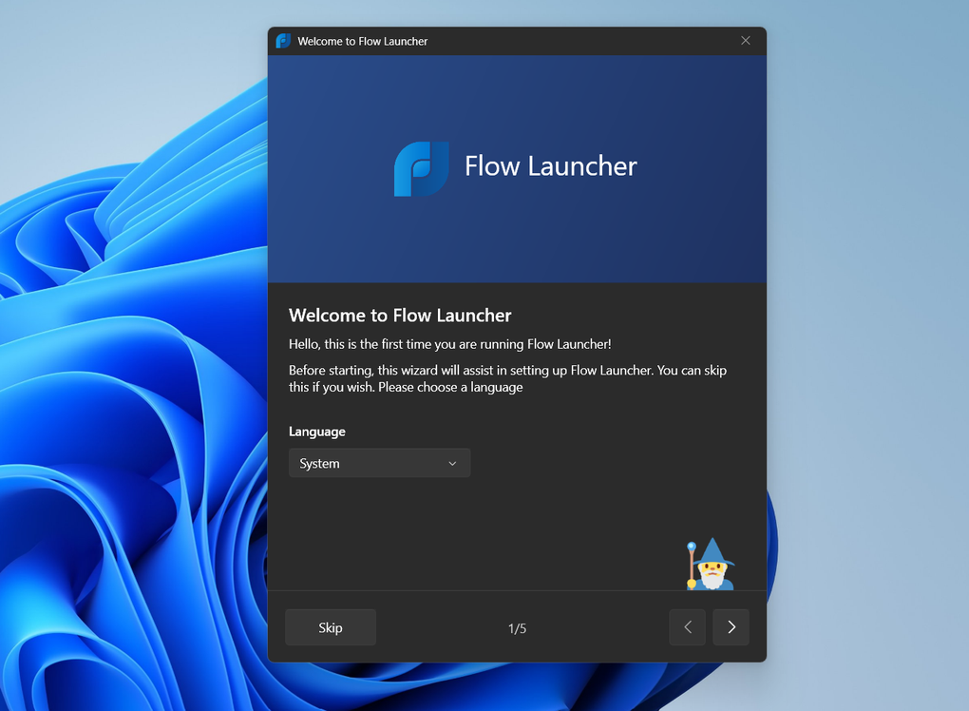Click the Flow Launcher title bar icon
The image size is (969, 711).
click(284, 41)
